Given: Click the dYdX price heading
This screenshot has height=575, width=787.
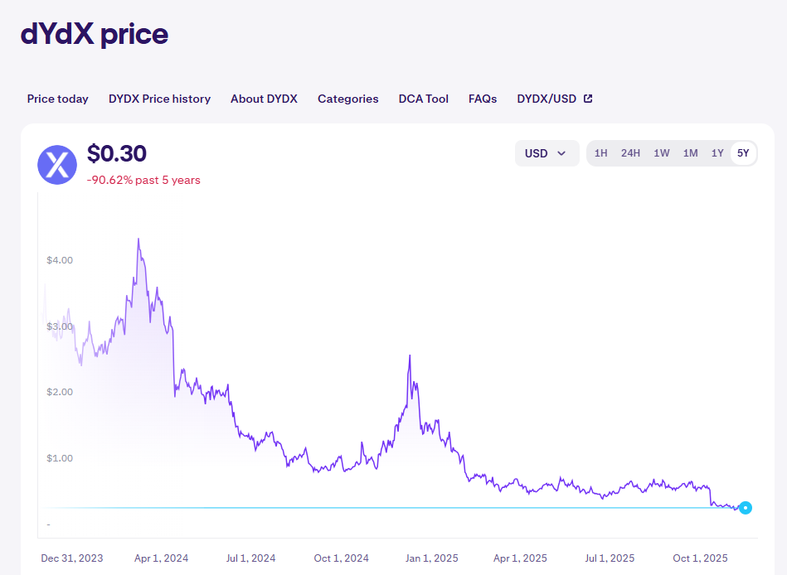Looking at the screenshot, I should tap(95, 34).
